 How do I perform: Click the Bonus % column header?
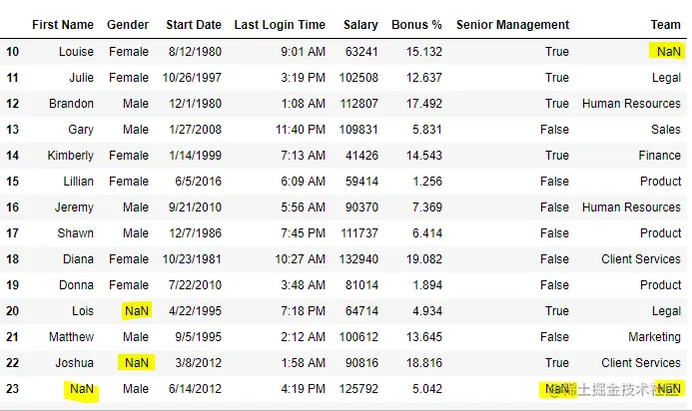(416, 24)
